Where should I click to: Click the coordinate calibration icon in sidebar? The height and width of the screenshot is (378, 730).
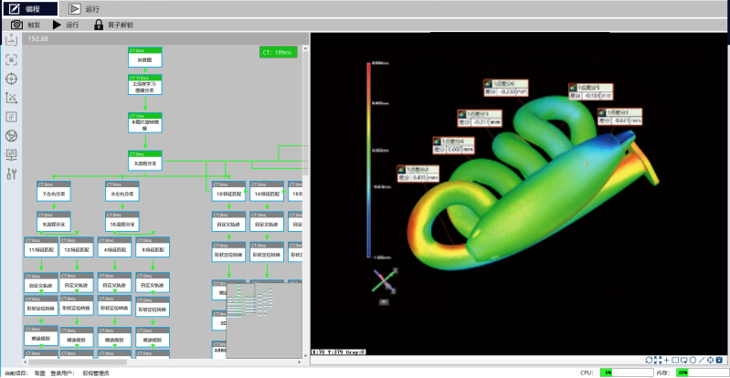click(x=12, y=98)
